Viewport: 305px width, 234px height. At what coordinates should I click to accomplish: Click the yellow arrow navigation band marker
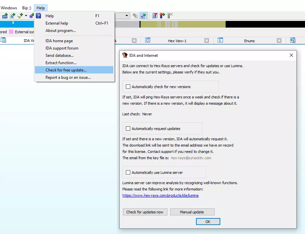pyautogui.click(x=13, y=23)
